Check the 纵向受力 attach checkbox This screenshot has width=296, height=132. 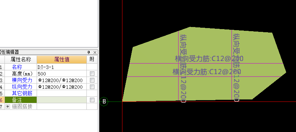click(x=92, y=87)
